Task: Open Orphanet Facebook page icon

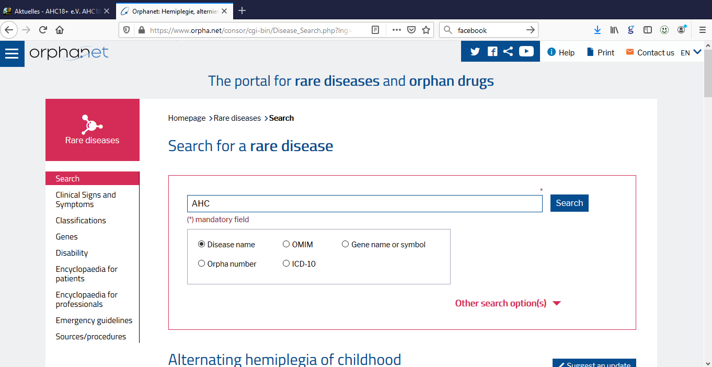Action: tap(492, 51)
